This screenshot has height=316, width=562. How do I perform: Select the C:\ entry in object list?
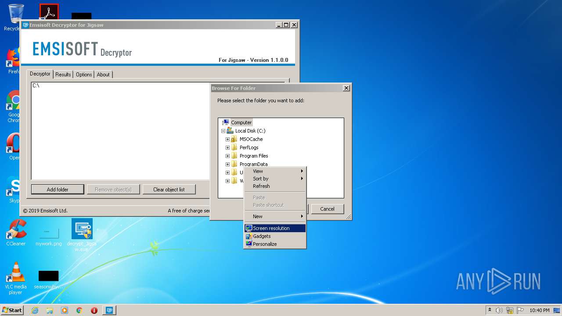[x=36, y=86]
